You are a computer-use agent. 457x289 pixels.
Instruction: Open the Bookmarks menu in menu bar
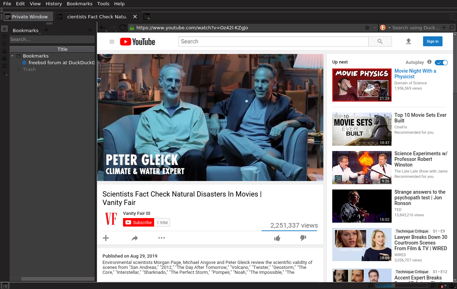pyautogui.click(x=80, y=4)
